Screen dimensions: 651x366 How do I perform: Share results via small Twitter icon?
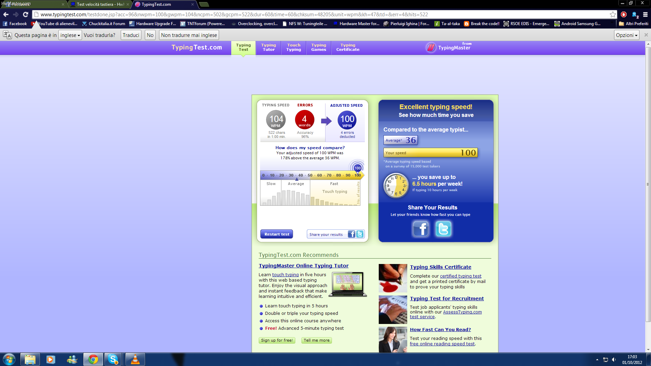click(x=360, y=234)
